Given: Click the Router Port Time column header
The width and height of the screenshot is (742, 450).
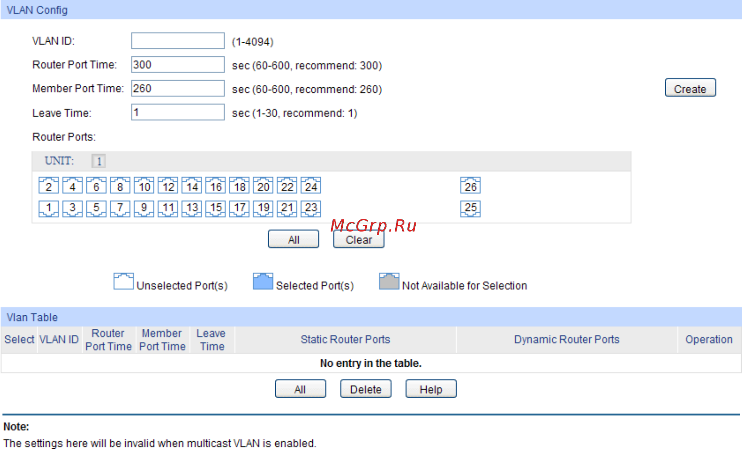Looking at the screenshot, I should point(108,340).
